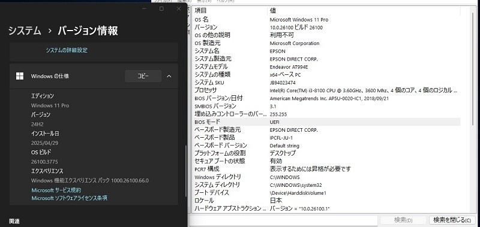The width and height of the screenshot is (480, 227).
Task: Select EPSON DIRECT CORP. in ベースボード製造元 row
Action: (x=293, y=130)
